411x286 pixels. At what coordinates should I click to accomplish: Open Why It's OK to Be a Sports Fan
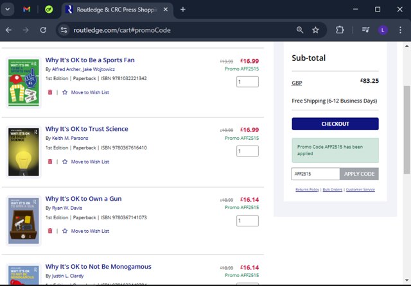click(90, 60)
